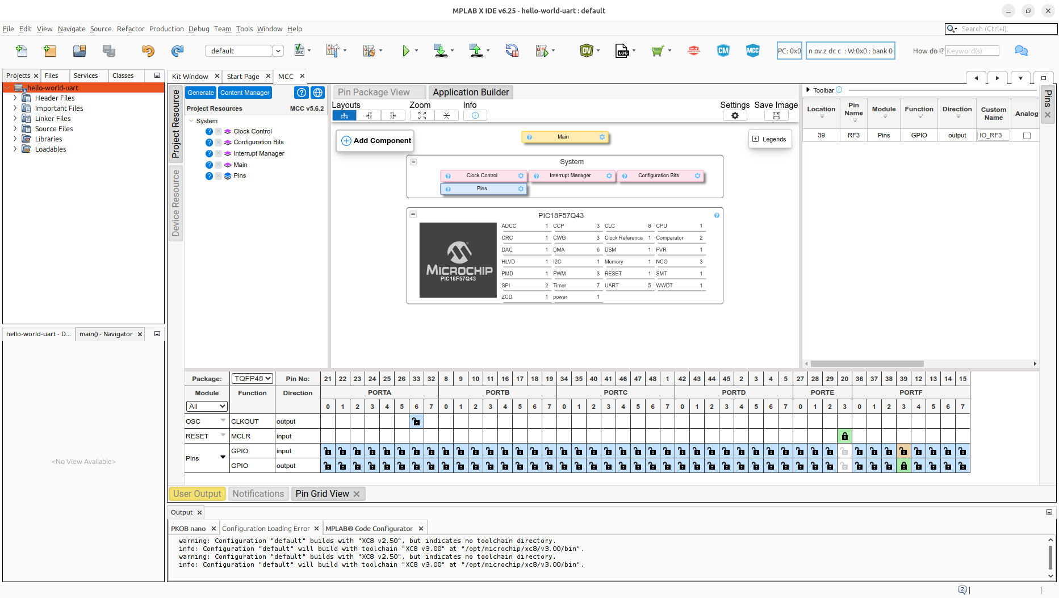Click the gear icon on Main component
Screen dimensions: 1059x598
click(602, 137)
